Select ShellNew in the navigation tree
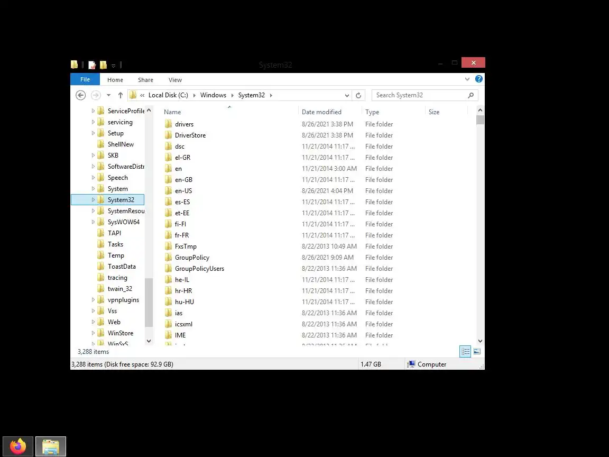 (x=121, y=144)
